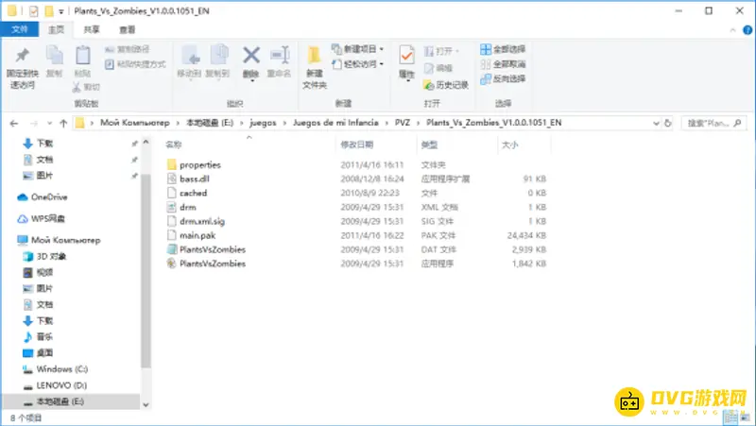
Task: Open pinned Downloads in quick access
Action: [38, 144]
